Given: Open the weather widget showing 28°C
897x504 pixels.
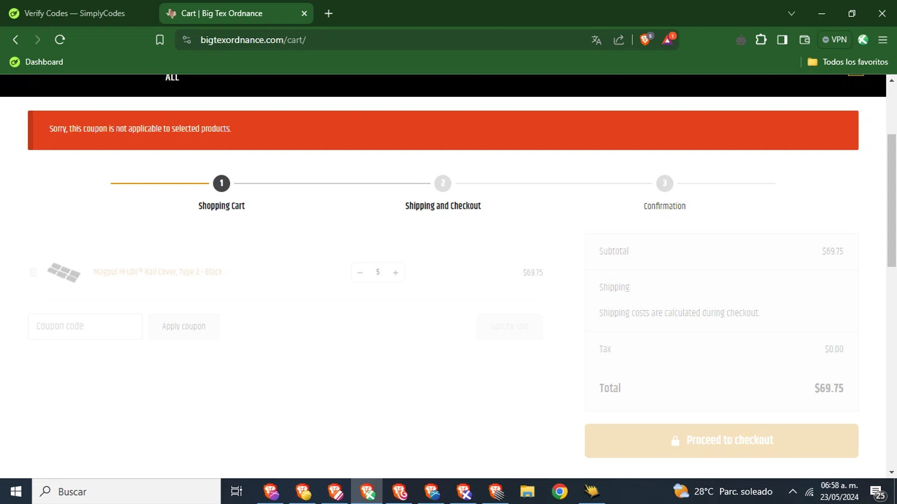Looking at the screenshot, I should pyautogui.click(x=722, y=491).
